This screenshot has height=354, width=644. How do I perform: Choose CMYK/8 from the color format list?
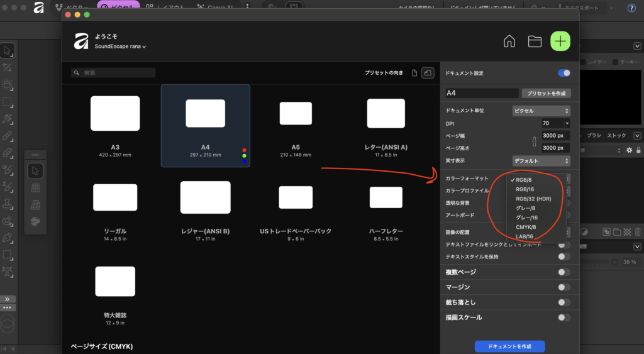(526, 227)
